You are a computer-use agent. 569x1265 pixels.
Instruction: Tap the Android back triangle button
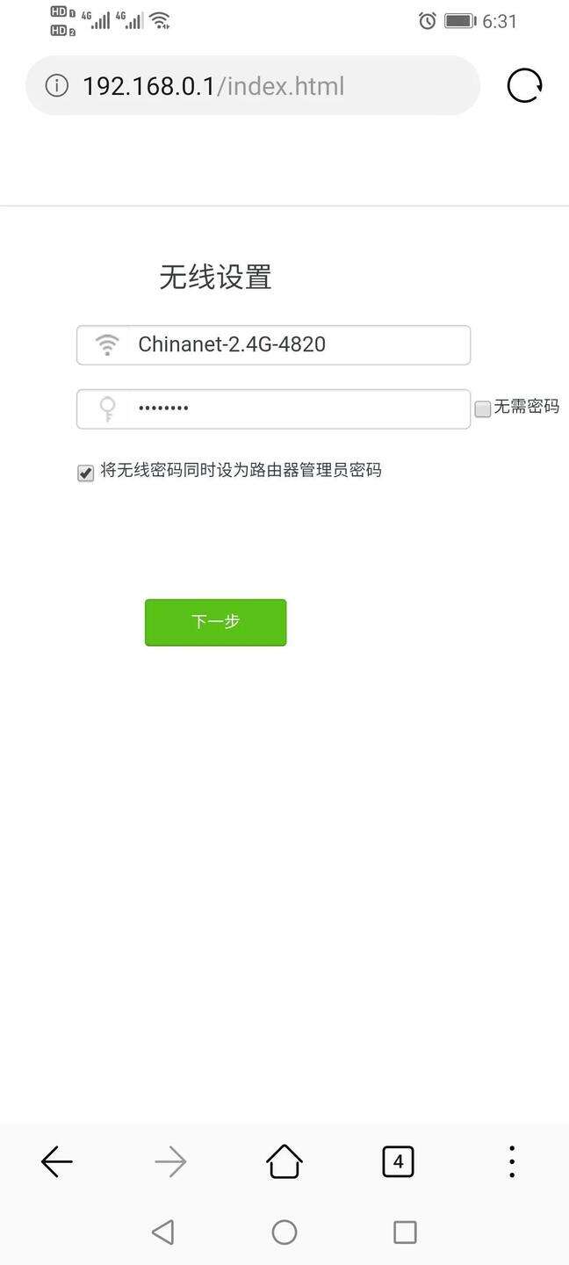point(162,1232)
